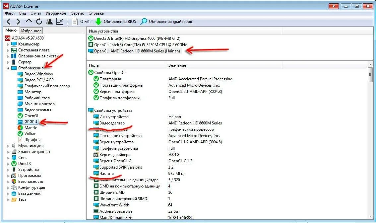The width and height of the screenshot is (376, 223).
Task: Open the Избранное menu in menu bar
Action: pyautogui.click(x=56, y=13)
